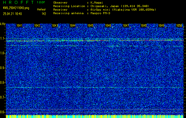This screenshot has width=186, height=118.
Task: Click the count value 142
Action: [44, 14]
